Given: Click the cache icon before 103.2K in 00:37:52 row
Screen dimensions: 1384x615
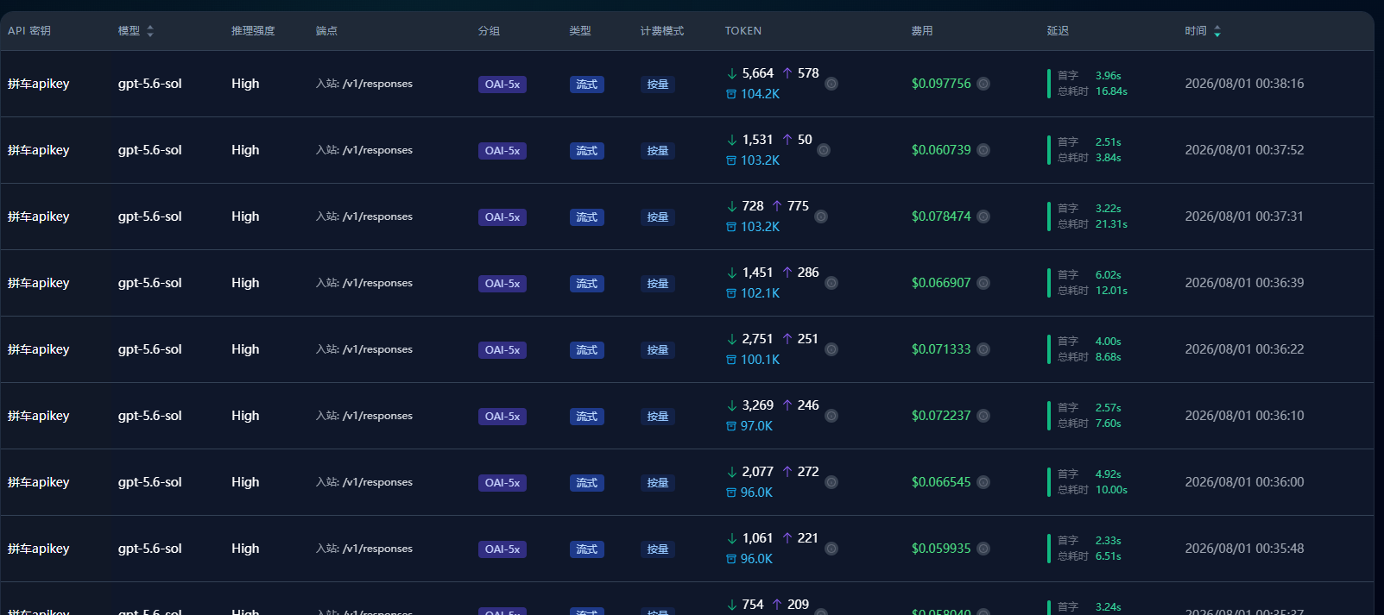Looking at the screenshot, I should tap(731, 160).
